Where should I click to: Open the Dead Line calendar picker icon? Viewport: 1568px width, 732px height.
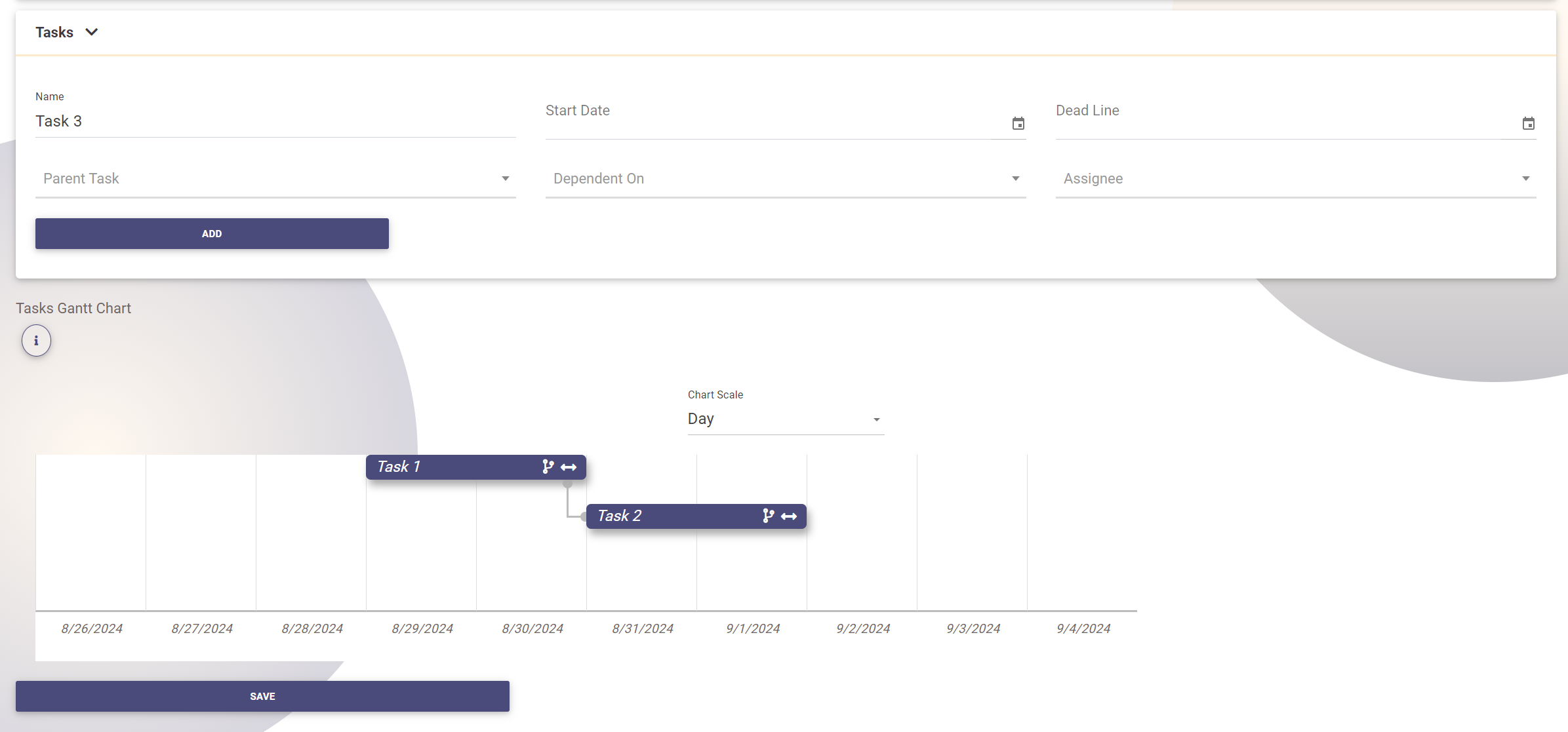point(1528,123)
